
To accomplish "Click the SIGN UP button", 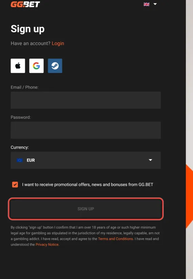I will pos(86,209).
